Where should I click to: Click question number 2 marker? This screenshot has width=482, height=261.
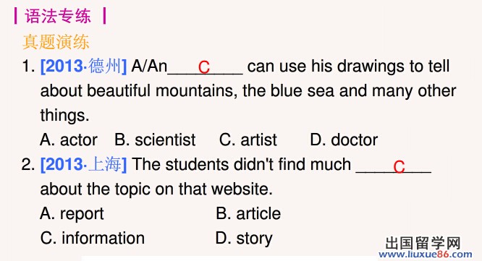[x=28, y=165]
